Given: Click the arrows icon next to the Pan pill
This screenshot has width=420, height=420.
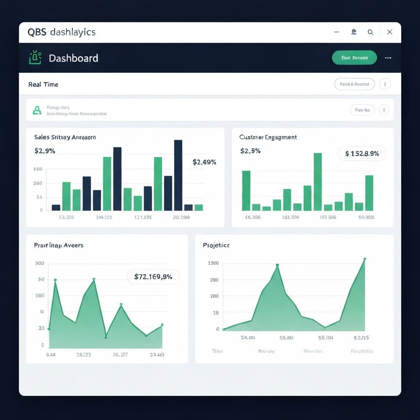Looking at the screenshot, I should click(384, 110).
